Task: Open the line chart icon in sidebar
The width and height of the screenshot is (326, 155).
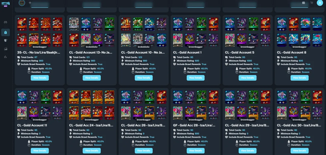Action: click(x=5, y=49)
